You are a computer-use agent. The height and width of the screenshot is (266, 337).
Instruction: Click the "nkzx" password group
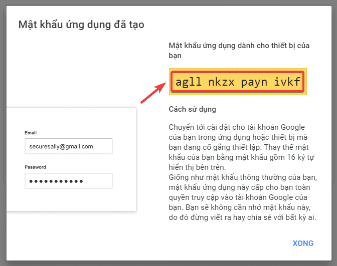pyautogui.click(x=222, y=82)
